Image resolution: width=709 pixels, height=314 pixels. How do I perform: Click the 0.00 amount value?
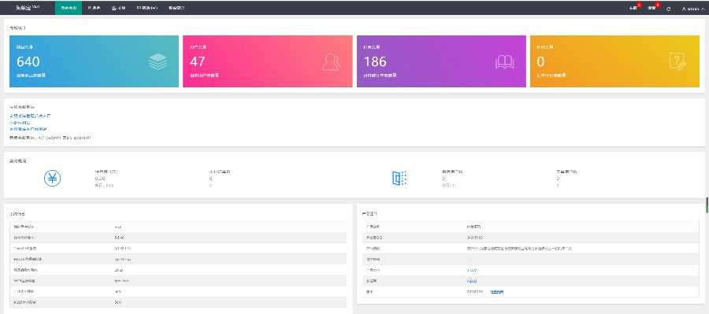[100, 179]
